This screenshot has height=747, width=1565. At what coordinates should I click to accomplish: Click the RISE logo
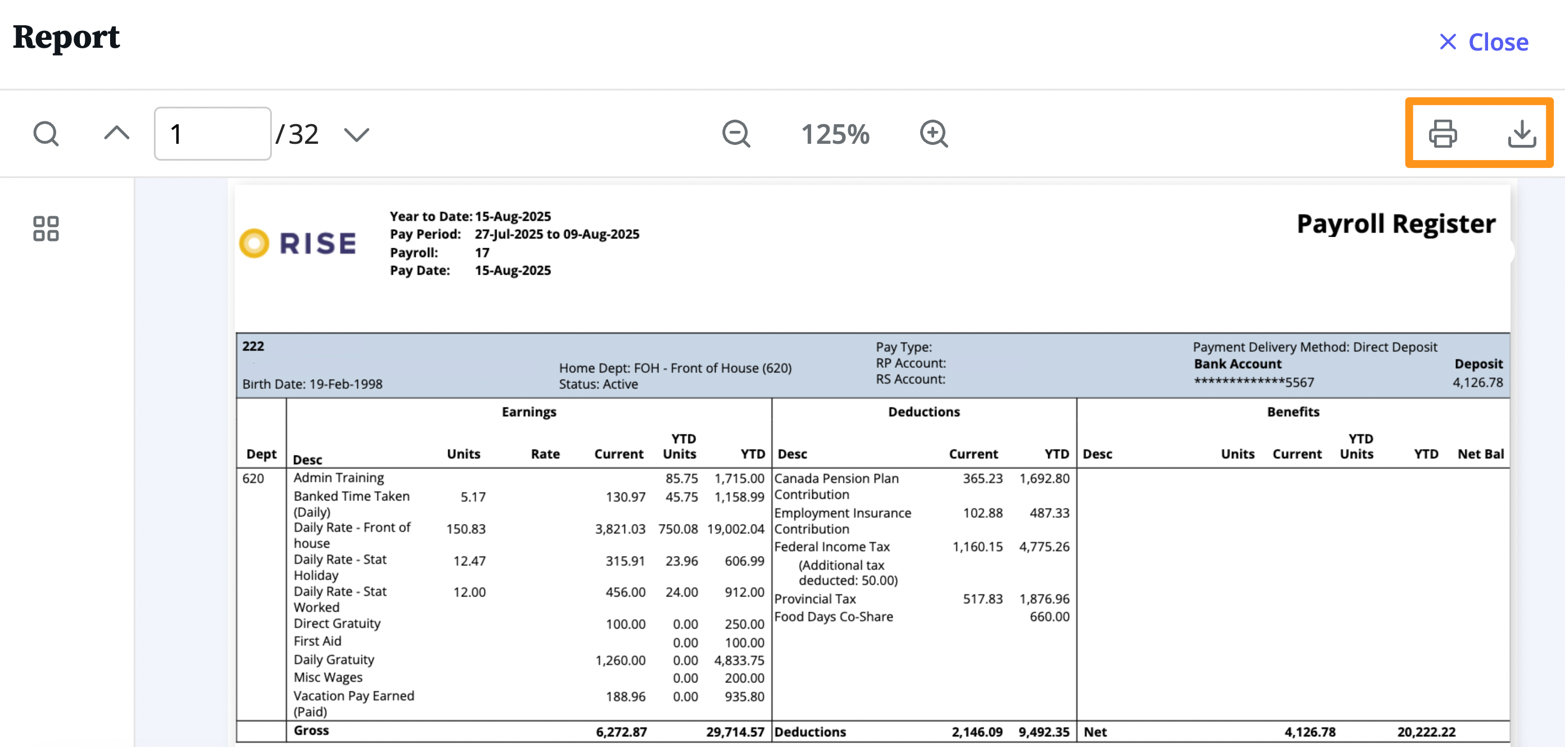coord(298,244)
